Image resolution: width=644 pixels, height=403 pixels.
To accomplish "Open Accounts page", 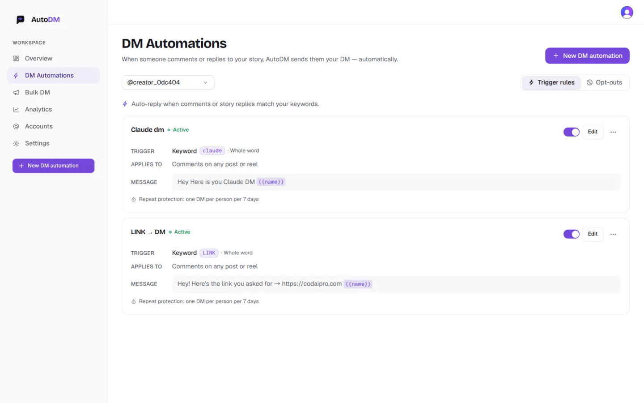I will click(x=53, y=127).
